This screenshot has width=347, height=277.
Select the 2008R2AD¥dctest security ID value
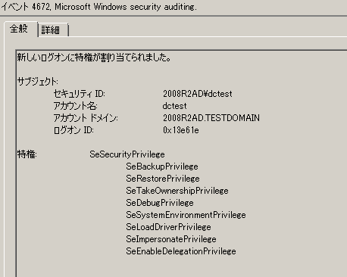tap(198, 94)
